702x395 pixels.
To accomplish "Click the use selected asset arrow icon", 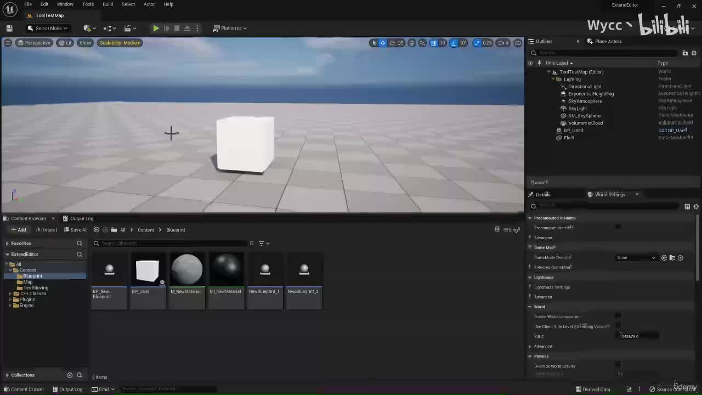I will 664,257.
